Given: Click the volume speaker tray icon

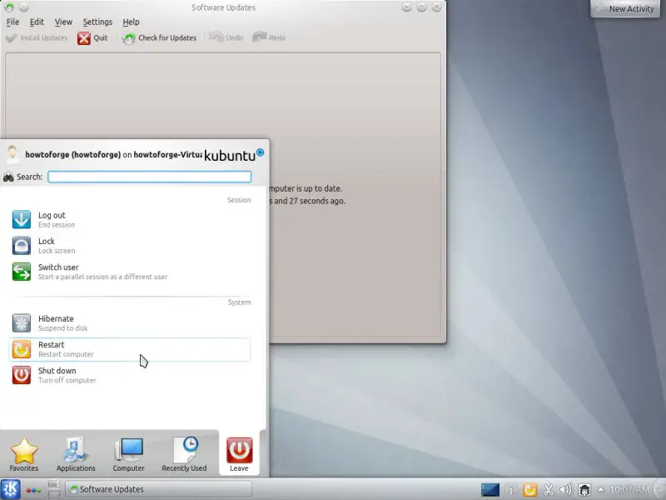Looking at the screenshot, I should (x=566, y=490).
